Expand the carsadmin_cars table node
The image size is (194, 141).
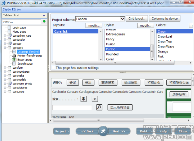(x=5, y=36)
